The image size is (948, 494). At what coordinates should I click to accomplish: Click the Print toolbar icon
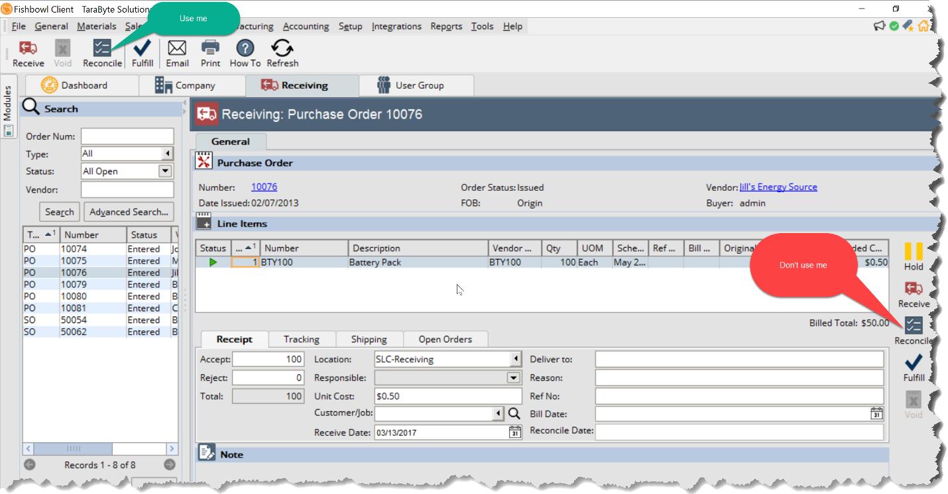coord(210,48)
